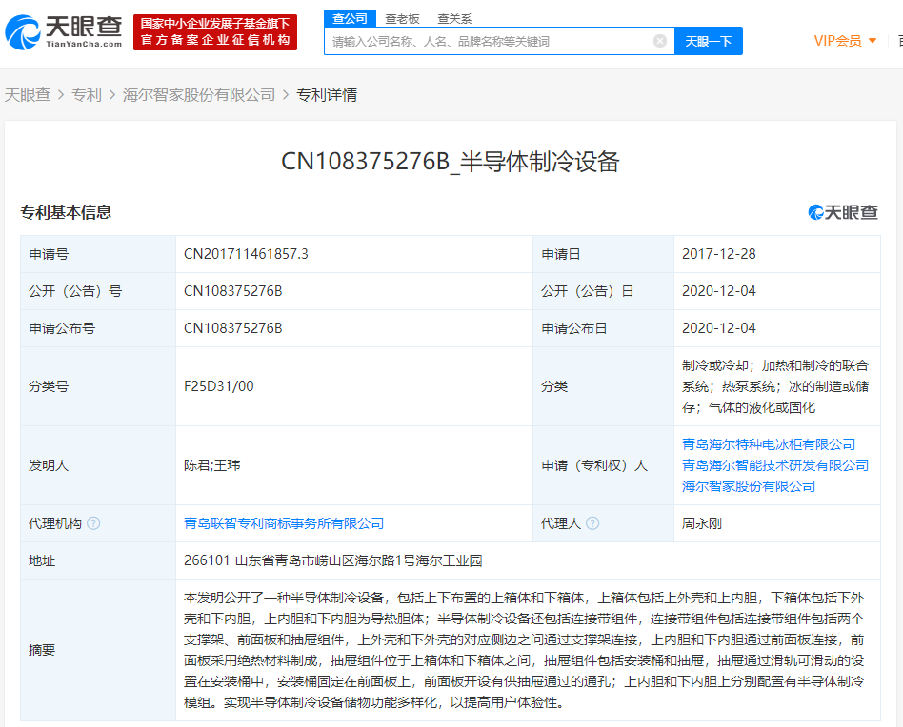Select classification code F25D31/00
This screenshot has height=727, width=903.
(x=219, y=386)
